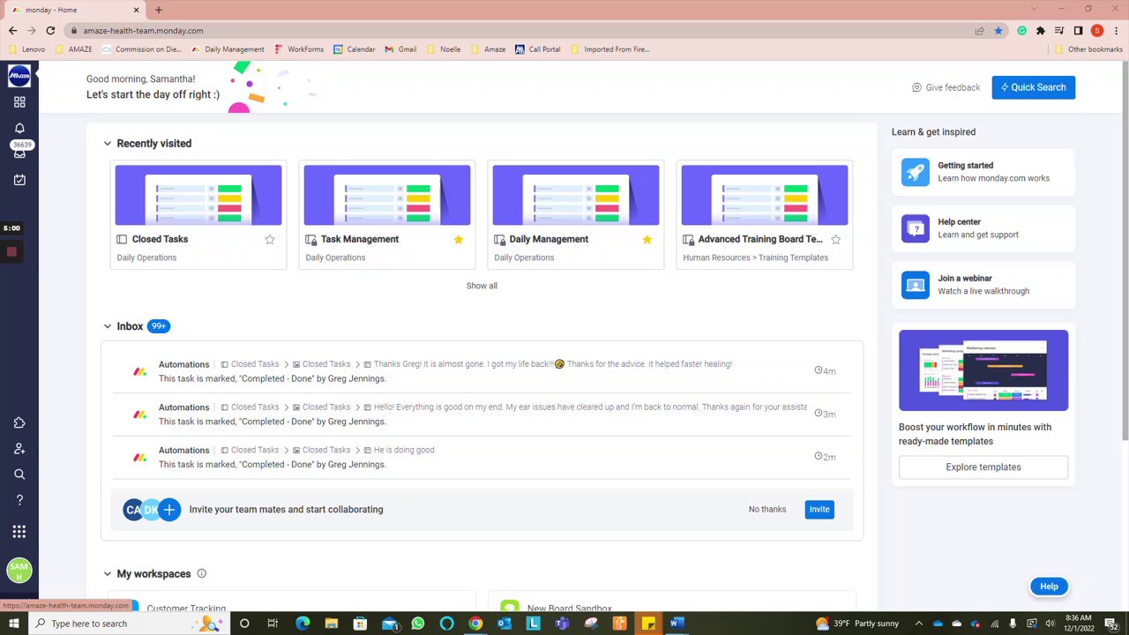The width and height of the screenshot is (1129, 635).
Task: Open Microsoft Word from the taskbar
Action: pos(677,624)
